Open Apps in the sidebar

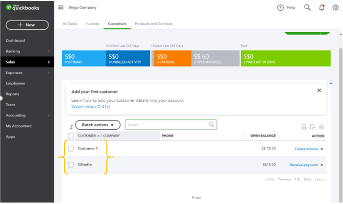[10, 136]
